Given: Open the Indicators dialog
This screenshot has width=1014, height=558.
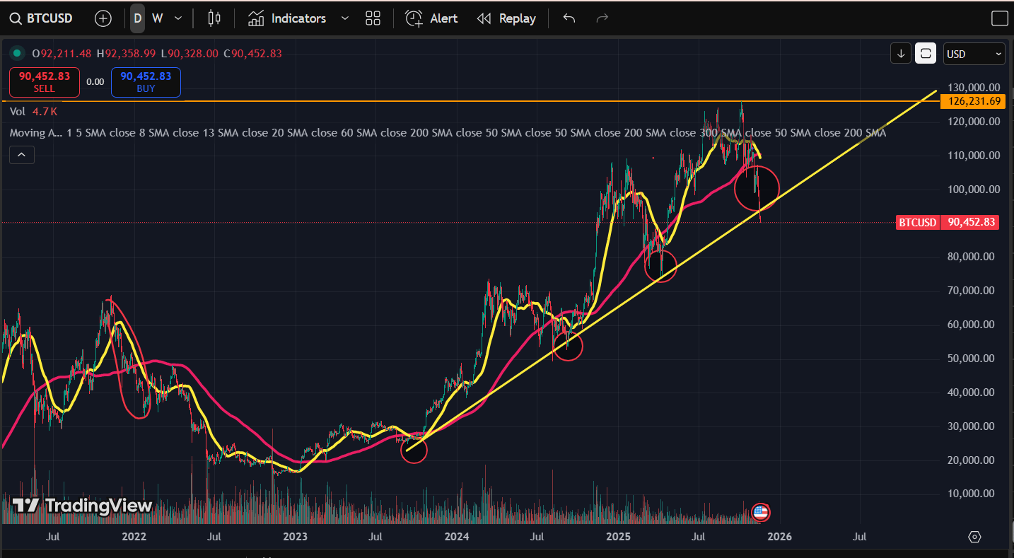Looking at the screenshot, I should point(287,18).
